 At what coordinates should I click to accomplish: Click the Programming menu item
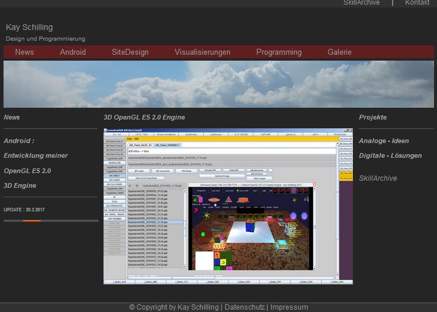click(x=279, y=52)
